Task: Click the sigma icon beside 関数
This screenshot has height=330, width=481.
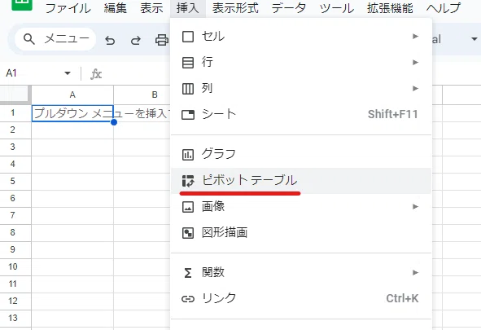Action: (188, 273)
